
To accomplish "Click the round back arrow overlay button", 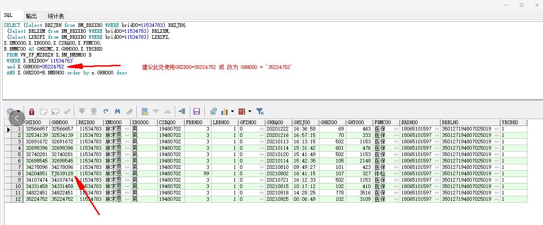I will 17,118.
